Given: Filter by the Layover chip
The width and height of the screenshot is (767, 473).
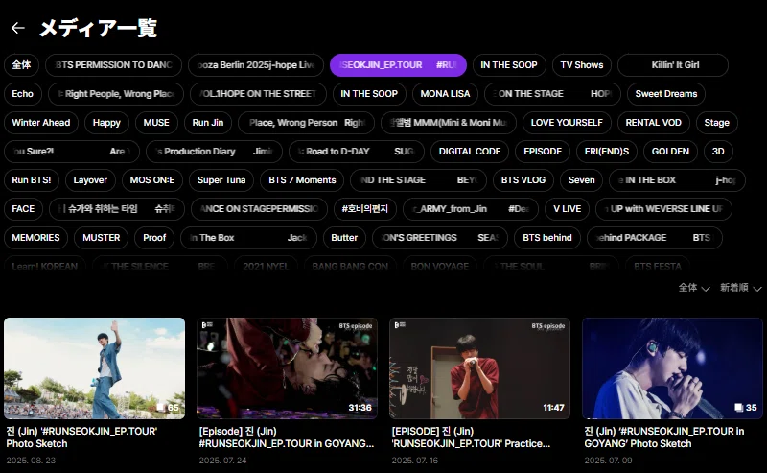Looking at the screenshot, I should point(90,180).
